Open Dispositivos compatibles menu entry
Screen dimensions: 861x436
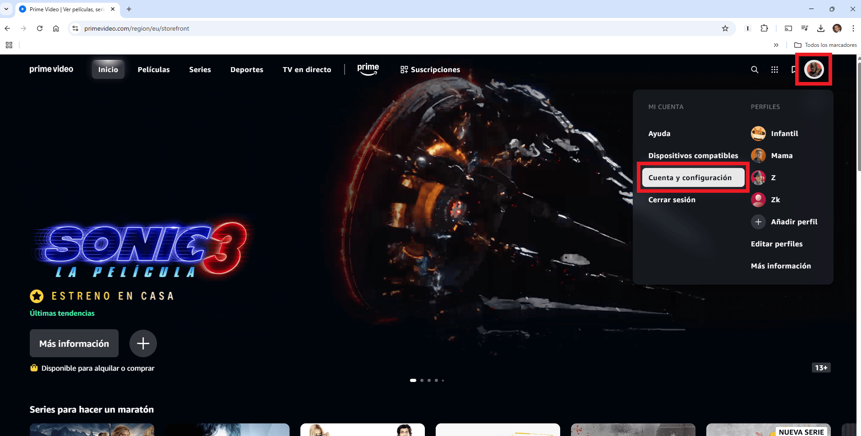pos(693,155)
